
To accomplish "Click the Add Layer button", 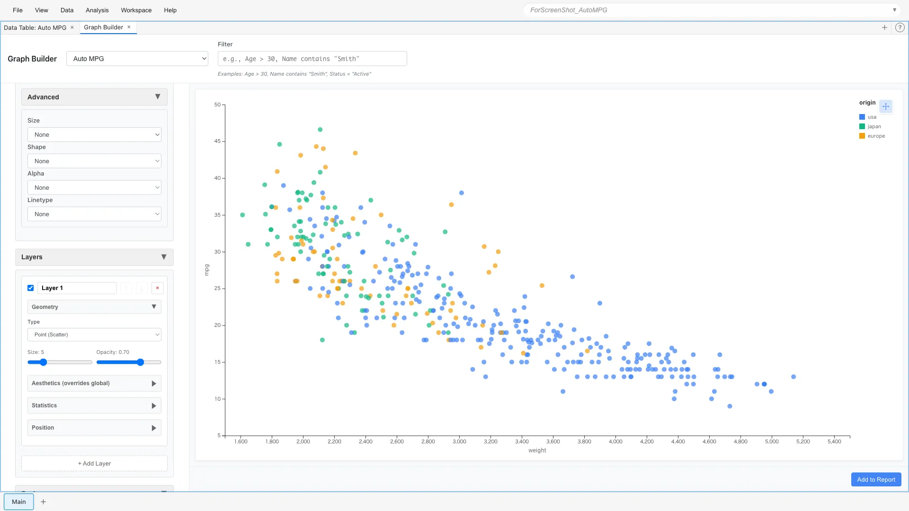I will (x=94, y=463).
